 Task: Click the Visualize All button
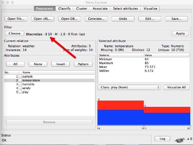click(176, 87)
